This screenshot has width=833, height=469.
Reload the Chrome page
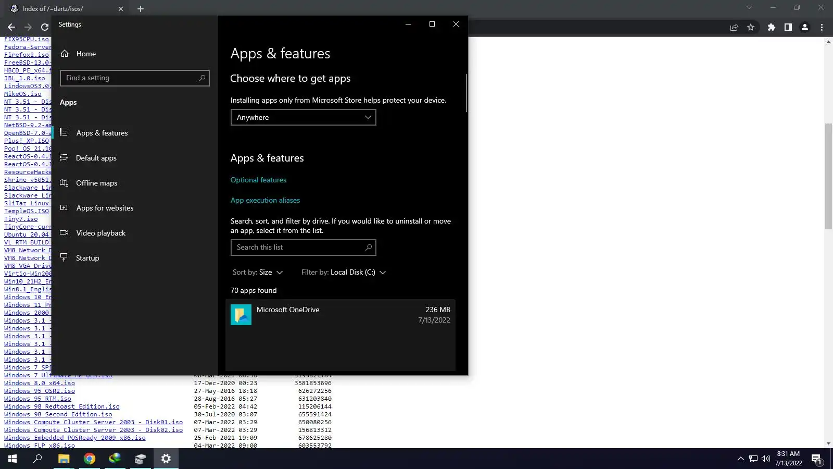(45, 27)
